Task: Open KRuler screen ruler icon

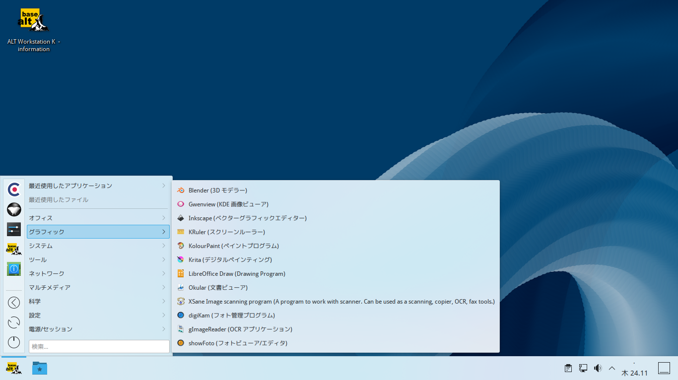Action: 181,232
